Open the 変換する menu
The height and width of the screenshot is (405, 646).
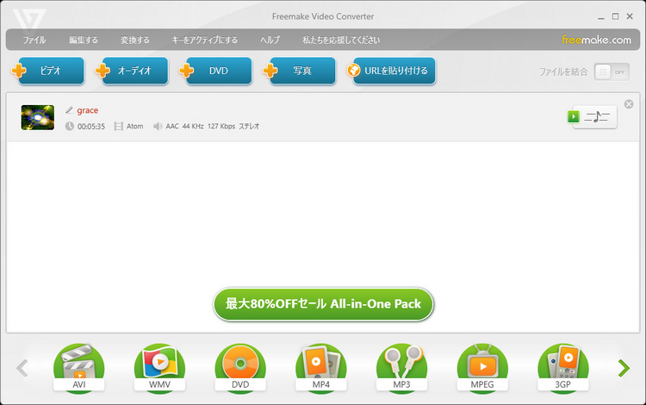click(x=134, y=40)
